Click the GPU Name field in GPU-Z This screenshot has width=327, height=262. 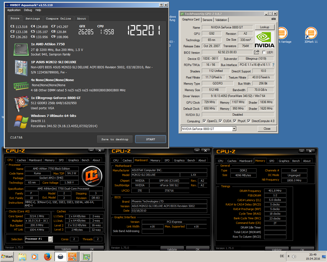pos(227,27)
